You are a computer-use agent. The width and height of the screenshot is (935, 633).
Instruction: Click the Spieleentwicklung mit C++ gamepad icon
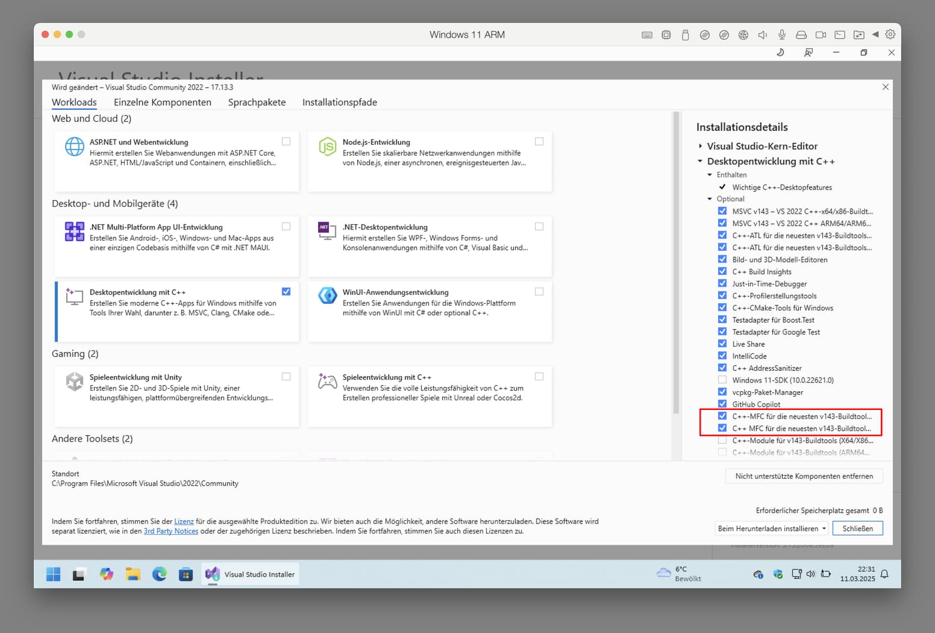[x=327, y=381]
